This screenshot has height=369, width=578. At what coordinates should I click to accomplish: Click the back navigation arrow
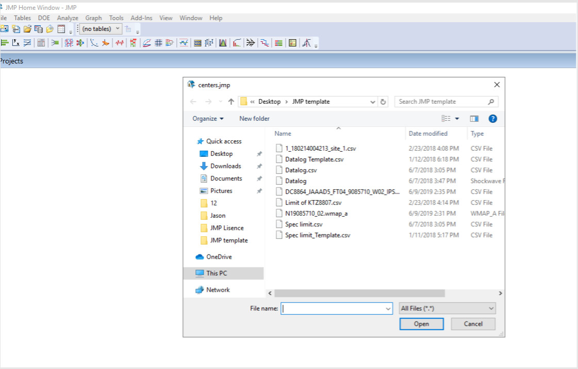pos(193,101)
